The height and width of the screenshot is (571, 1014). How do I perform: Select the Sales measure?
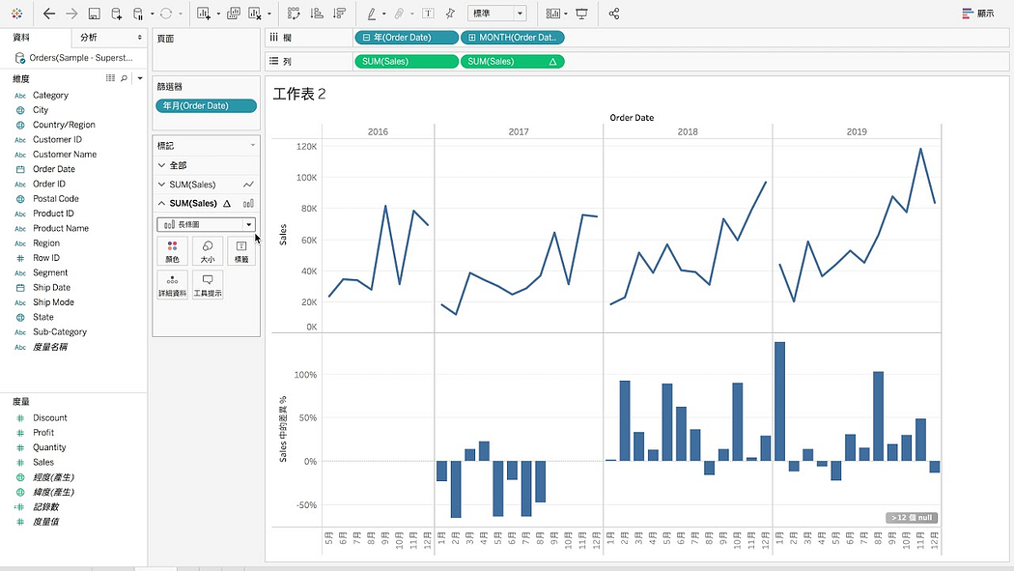click(x=43, y=463)
